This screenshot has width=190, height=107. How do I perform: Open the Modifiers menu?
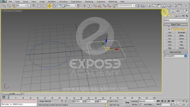[52, 1]
